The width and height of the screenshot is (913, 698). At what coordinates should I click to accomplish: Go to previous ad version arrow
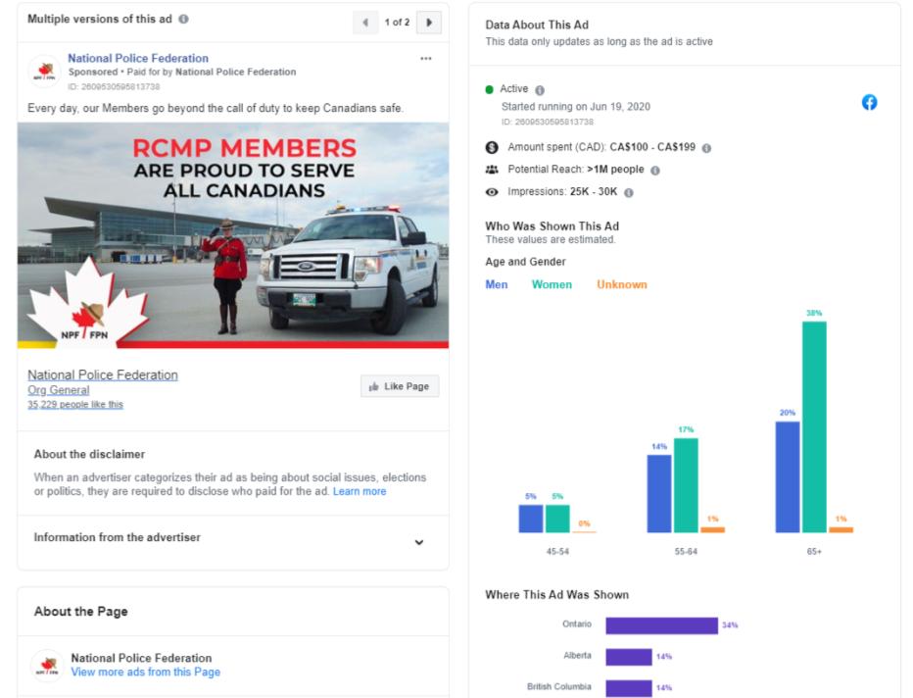pos(365,23)
